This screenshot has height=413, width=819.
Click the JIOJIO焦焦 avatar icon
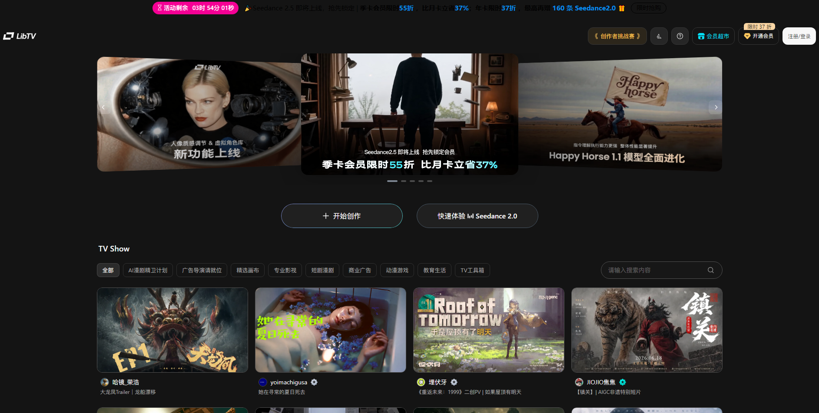[x=579, y=382]
